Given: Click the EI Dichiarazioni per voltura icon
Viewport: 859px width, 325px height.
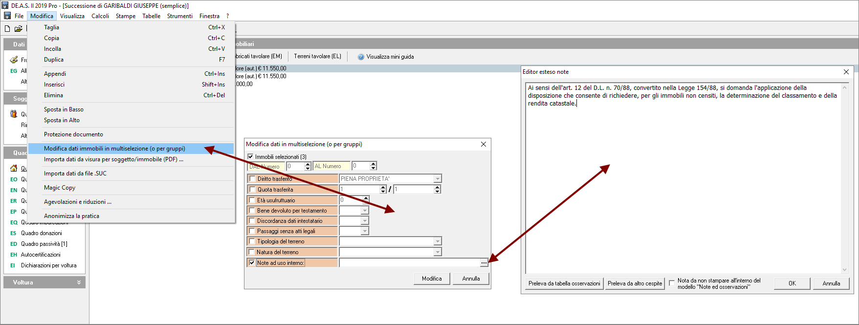Looking at the screenshot, I should tap(14, 265).
